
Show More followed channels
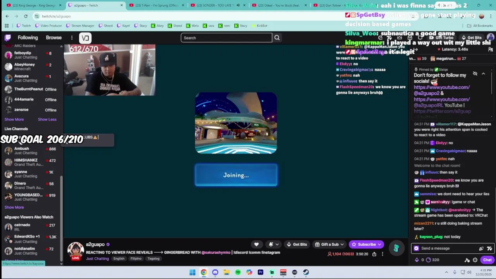(14, 119)
